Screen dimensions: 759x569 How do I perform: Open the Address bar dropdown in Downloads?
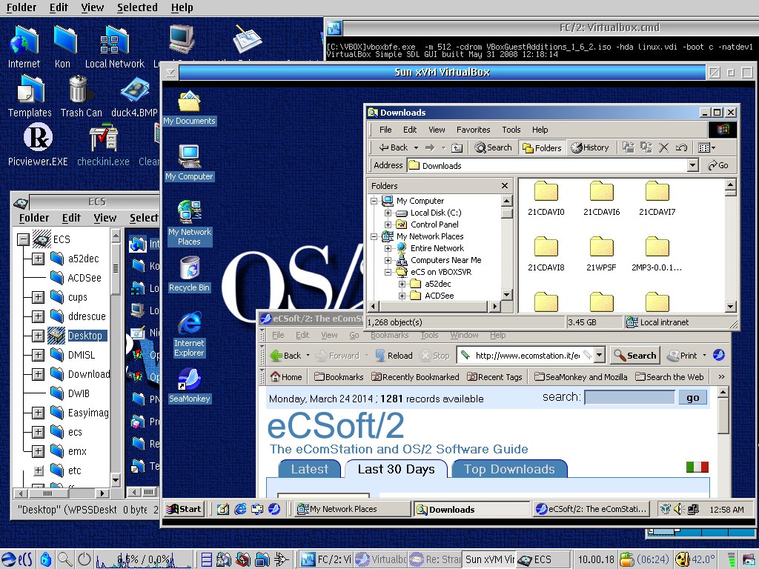point(693,165)
